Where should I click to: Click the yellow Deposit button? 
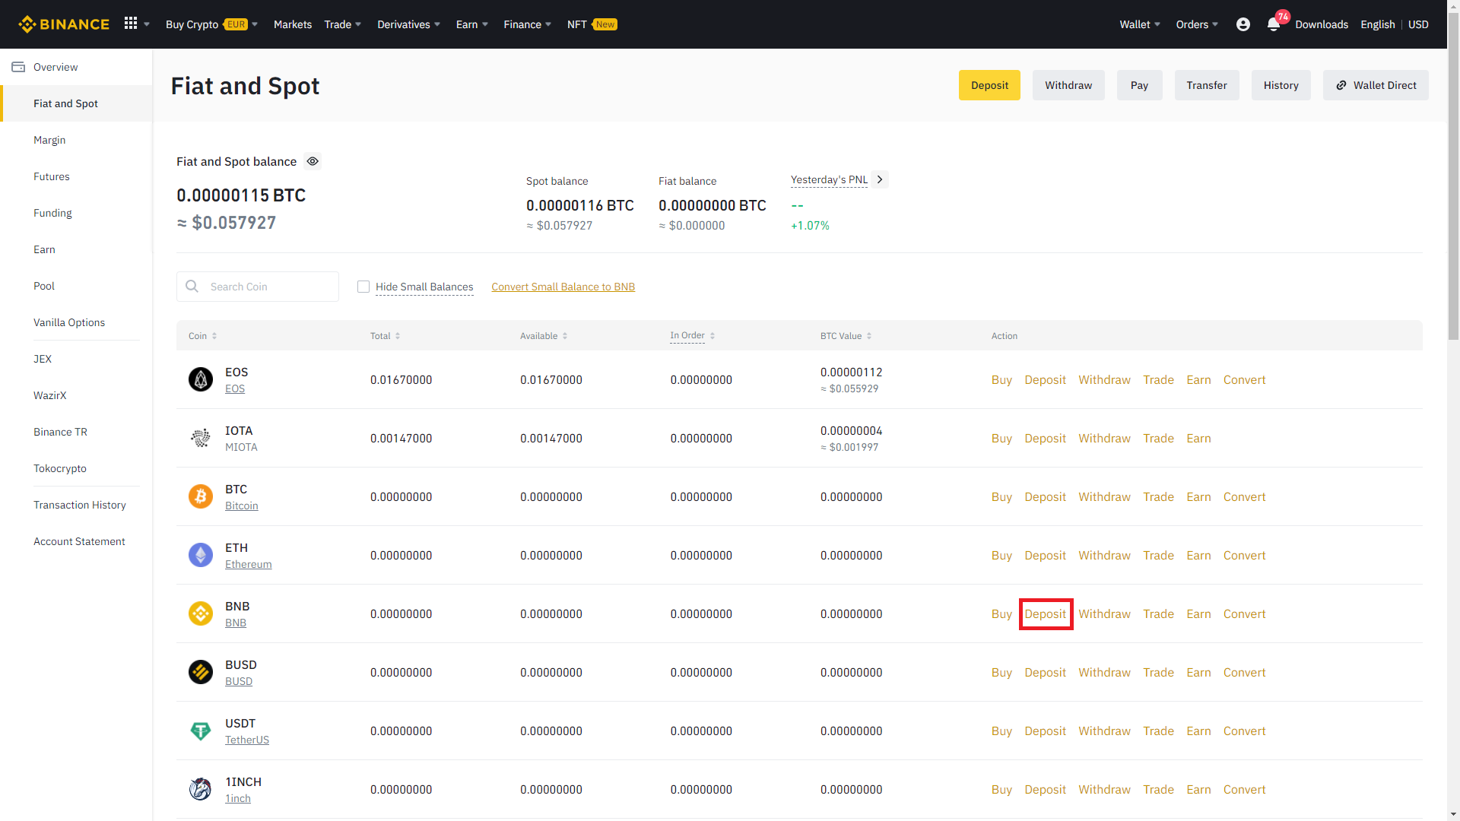pyautogui.click(x=989, y=85)
